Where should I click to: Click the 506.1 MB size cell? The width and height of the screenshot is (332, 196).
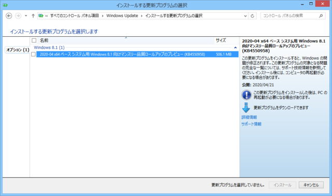point(224,54)
